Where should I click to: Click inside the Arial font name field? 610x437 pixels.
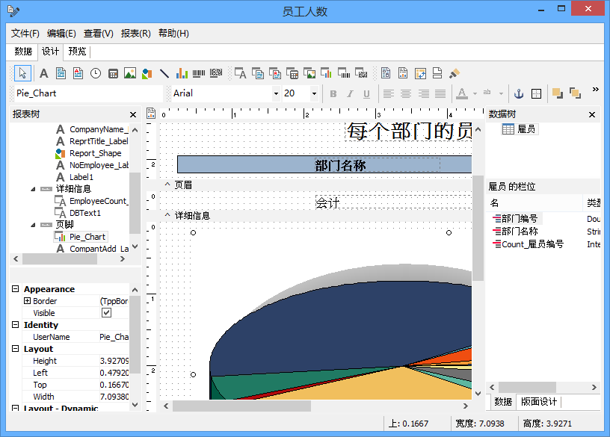click(247, 93)
